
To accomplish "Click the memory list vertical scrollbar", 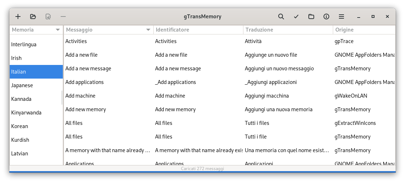I will tap(62, 98).
